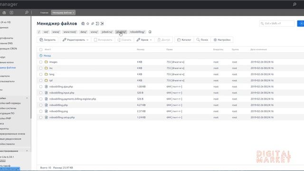The height and width of the screenshot is (171, 304).
Task: Go to plugins/ breadcrumb
Action: click(121, 32)
